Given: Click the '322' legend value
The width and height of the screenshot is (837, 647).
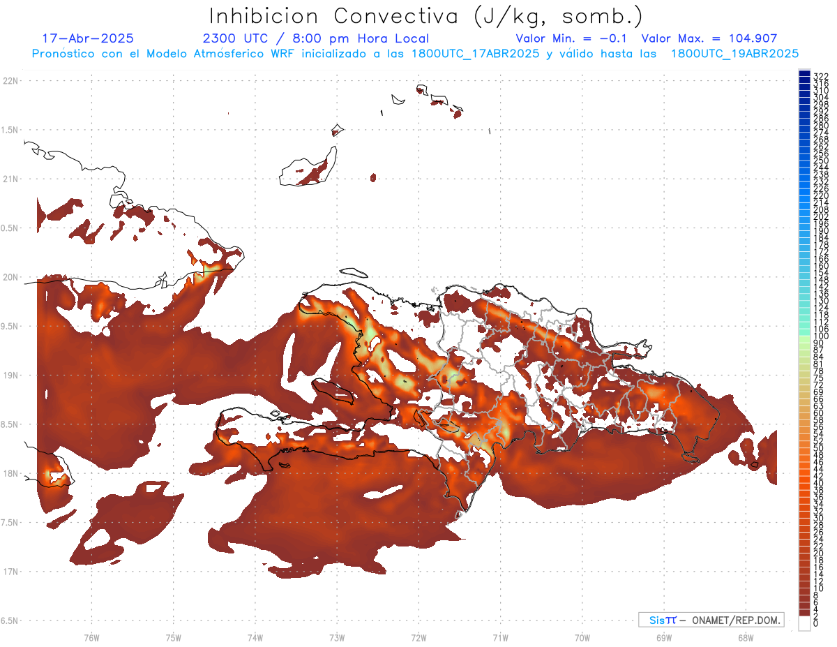Looking at the screenshot, I should pyautogui.click(x=821, y=76).
